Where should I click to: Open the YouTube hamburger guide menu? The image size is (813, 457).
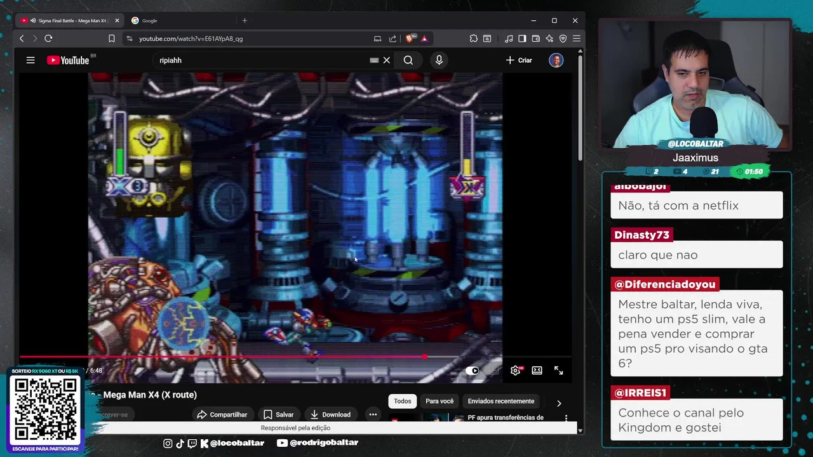30,60
